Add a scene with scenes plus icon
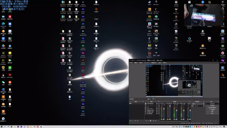 pos(130,121)
